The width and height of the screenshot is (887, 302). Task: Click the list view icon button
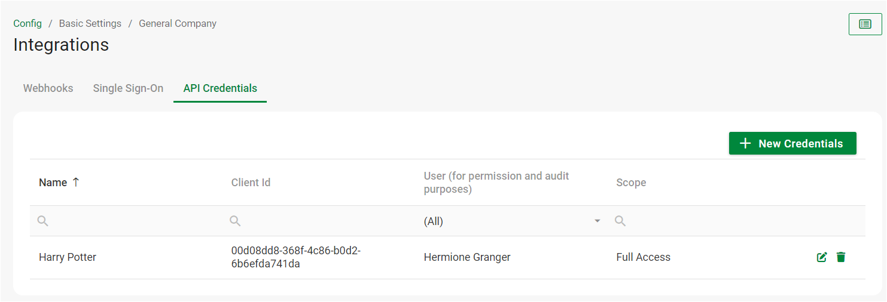tap(865, 24)
